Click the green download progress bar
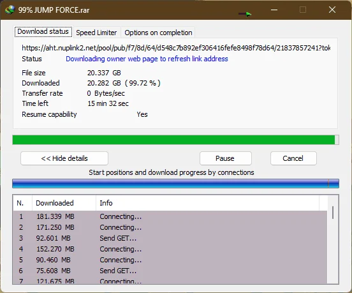This screenshot has height=293, width=352. point(175,140)
